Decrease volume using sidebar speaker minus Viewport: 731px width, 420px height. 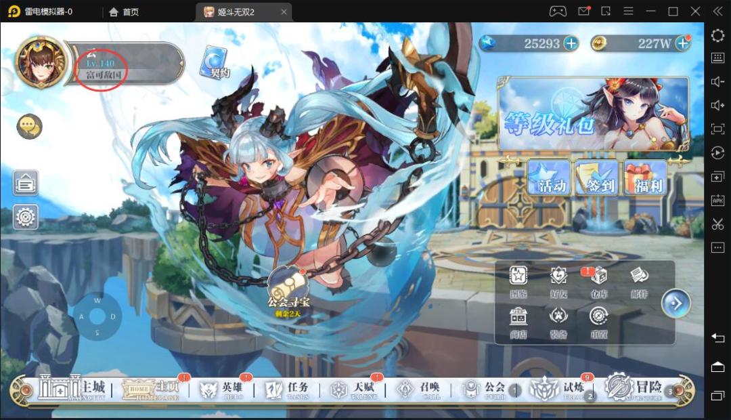(717, 82)
